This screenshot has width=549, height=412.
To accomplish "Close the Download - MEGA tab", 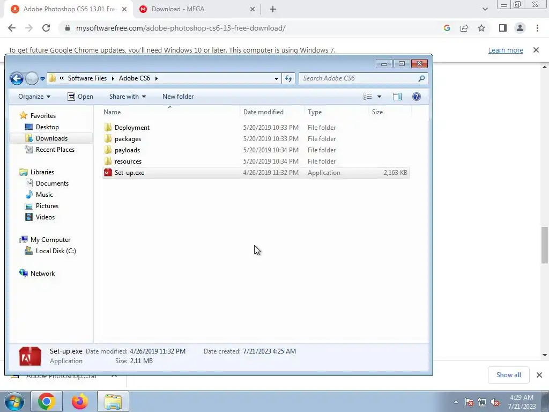I will (253, 10).
